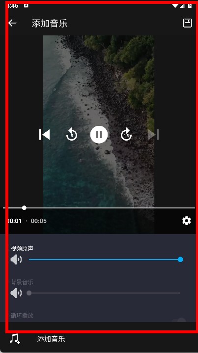Viewport: 198px width, 353px height.
Task: Tap the music note plus icon
Action: 15,339
